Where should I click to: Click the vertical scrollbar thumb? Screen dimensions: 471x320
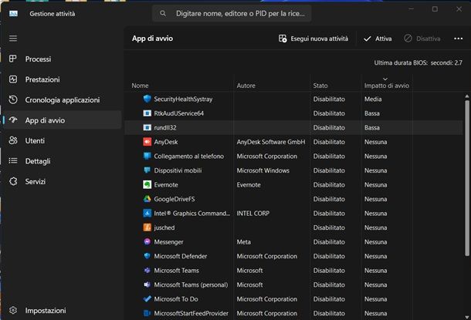[x=467, y=178]
